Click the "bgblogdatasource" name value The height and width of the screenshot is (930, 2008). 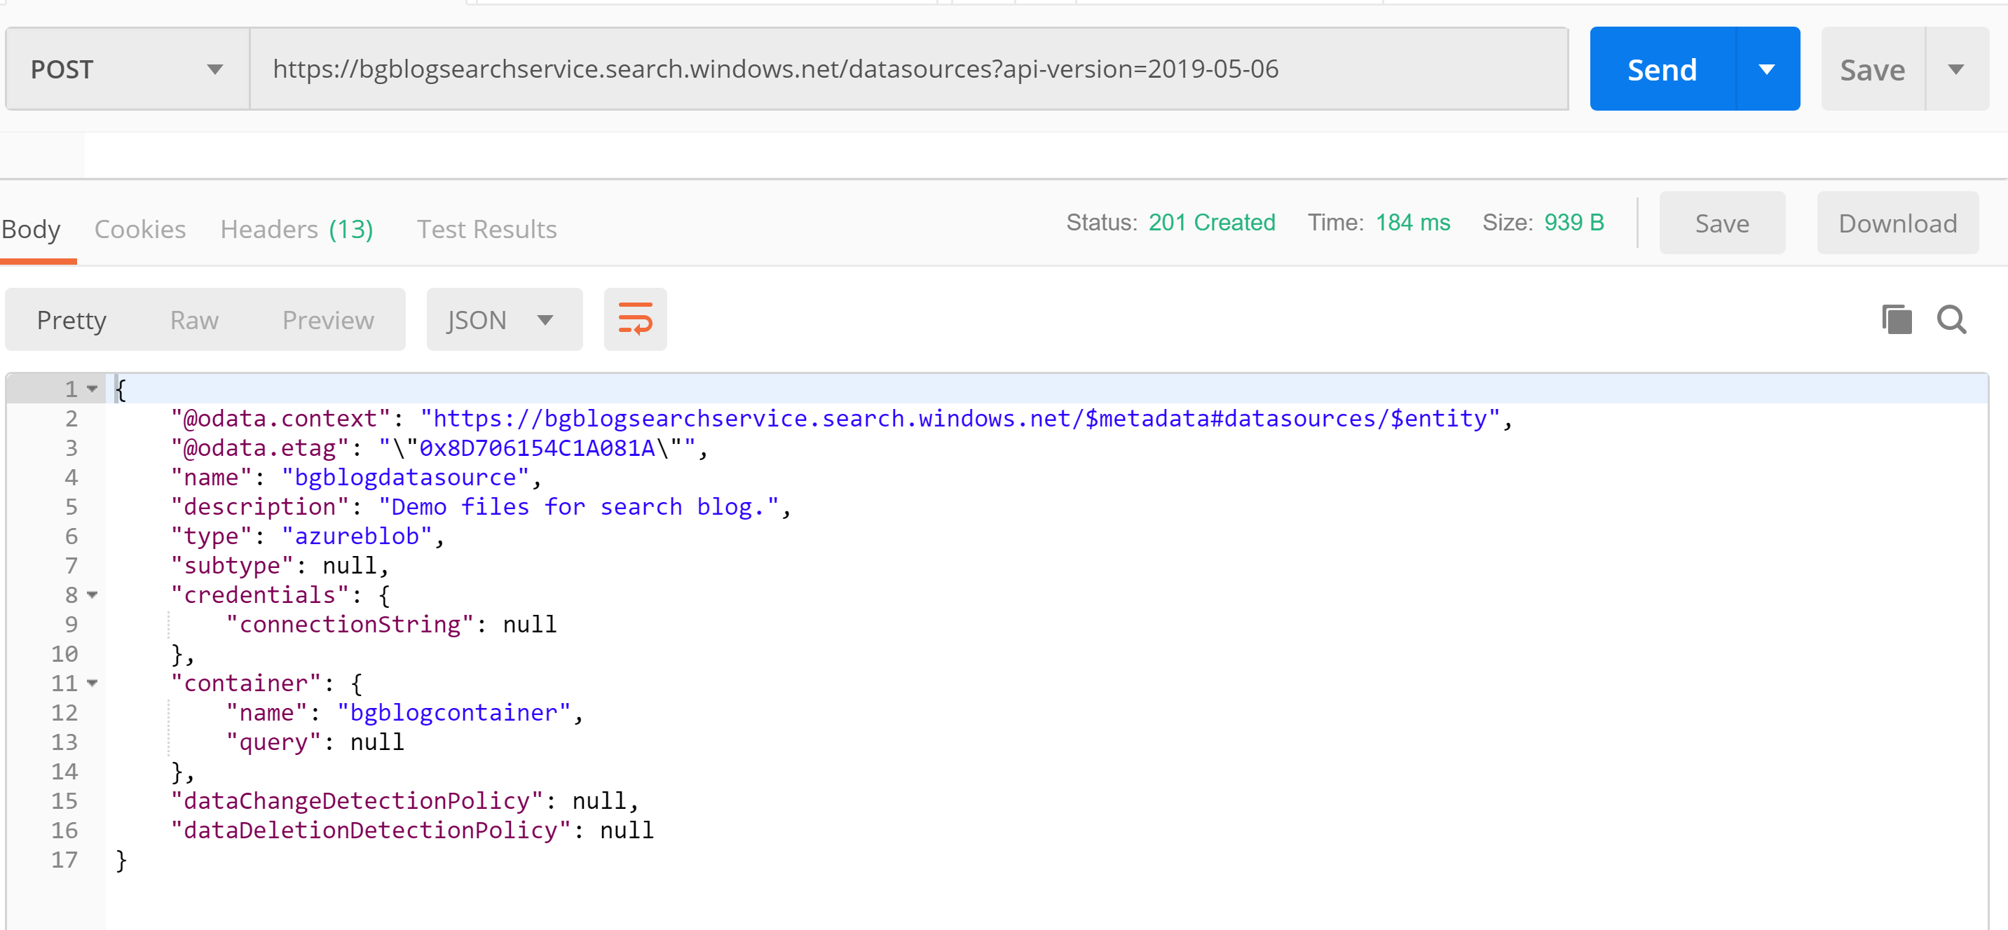pos(405,478)
